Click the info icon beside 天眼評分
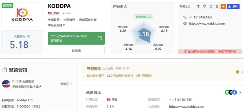Viewport: 244px width, 111px height. [x=28, y=36]
